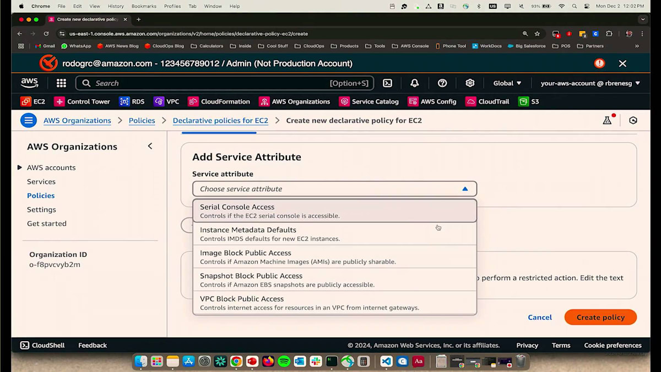Open VPC service shortcut
The image size is (661, 372).
(x=166, y=101)
